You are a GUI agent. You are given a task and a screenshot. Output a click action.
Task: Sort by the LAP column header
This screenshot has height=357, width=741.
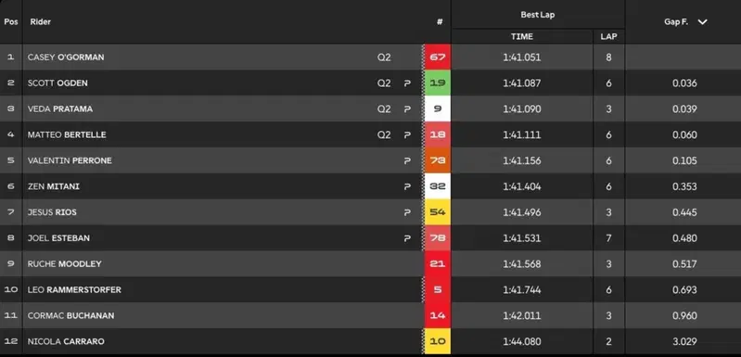point(608,36)
